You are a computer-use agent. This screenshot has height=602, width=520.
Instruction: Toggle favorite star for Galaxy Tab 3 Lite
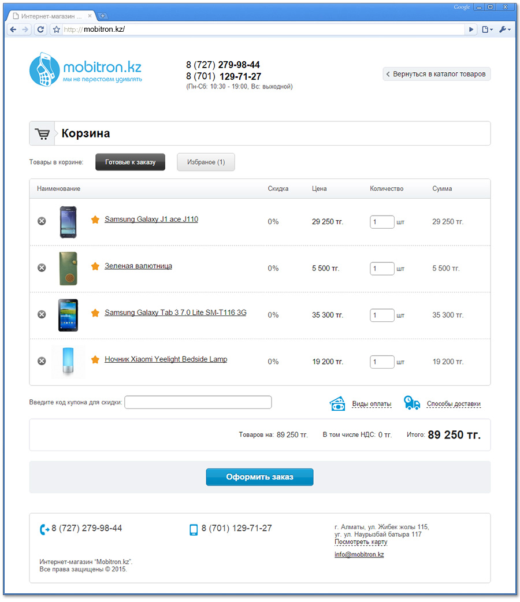(x=95, y=313)
